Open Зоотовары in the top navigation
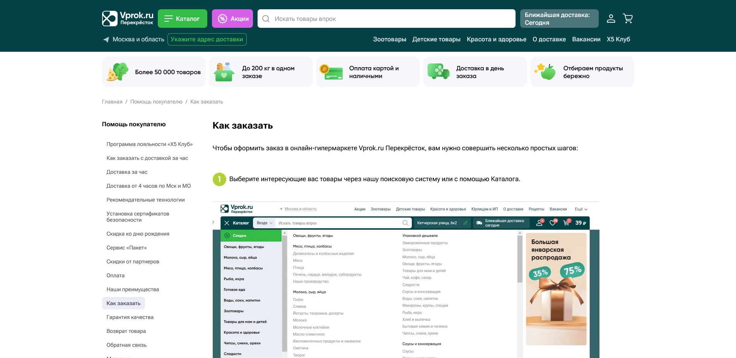This screenshot has height=358, width=736. coord(389,39)
